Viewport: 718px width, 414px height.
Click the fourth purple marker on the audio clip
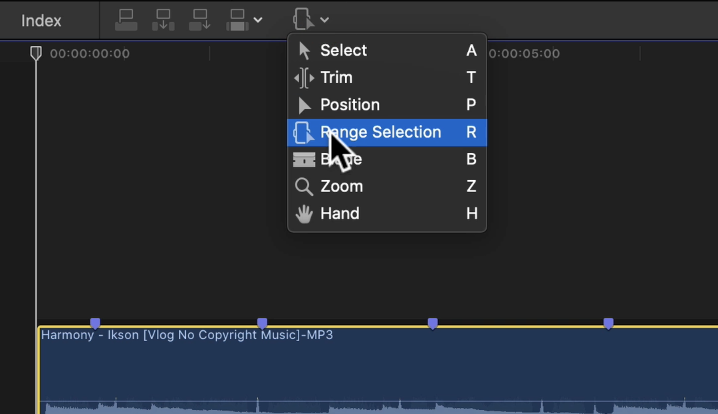(608, 323)
